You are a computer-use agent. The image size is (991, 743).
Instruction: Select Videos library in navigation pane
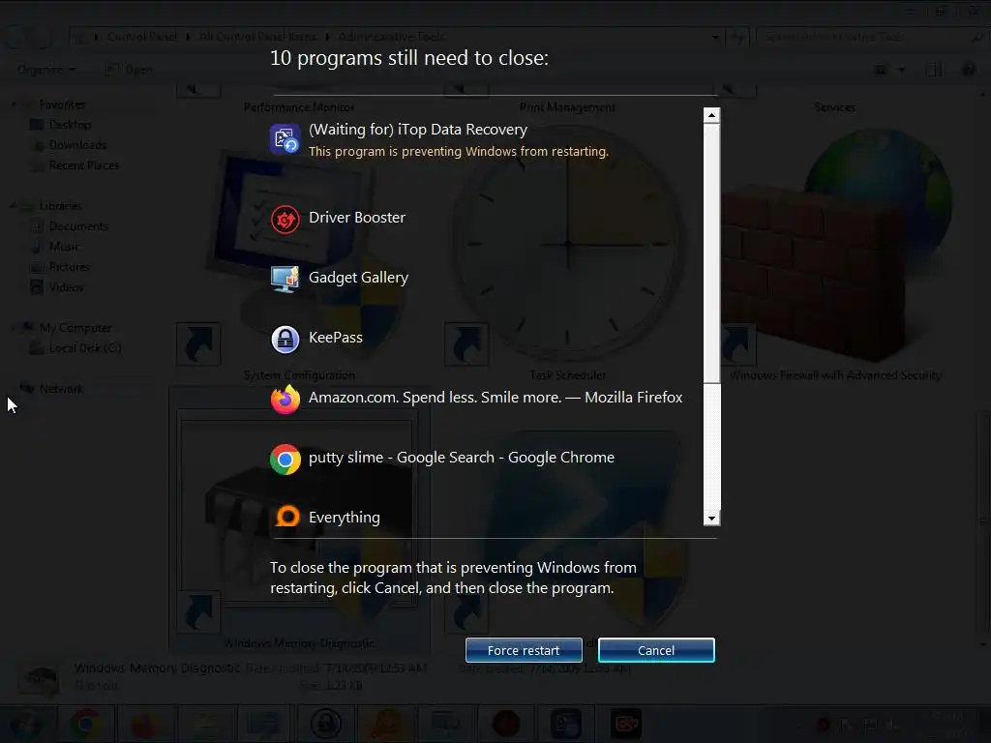[66, 286]
